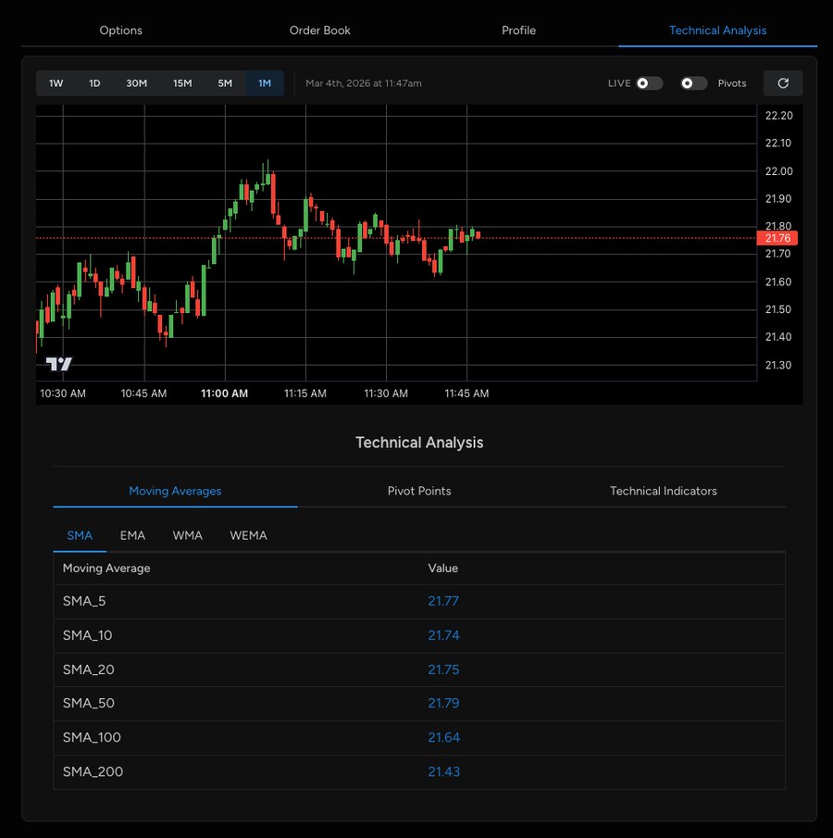This screenshot has width=833, height=838.
Task: Select the 30M interval button
Action: click(x=137, y=82)
